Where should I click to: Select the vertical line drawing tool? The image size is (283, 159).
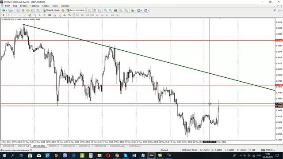15,15
